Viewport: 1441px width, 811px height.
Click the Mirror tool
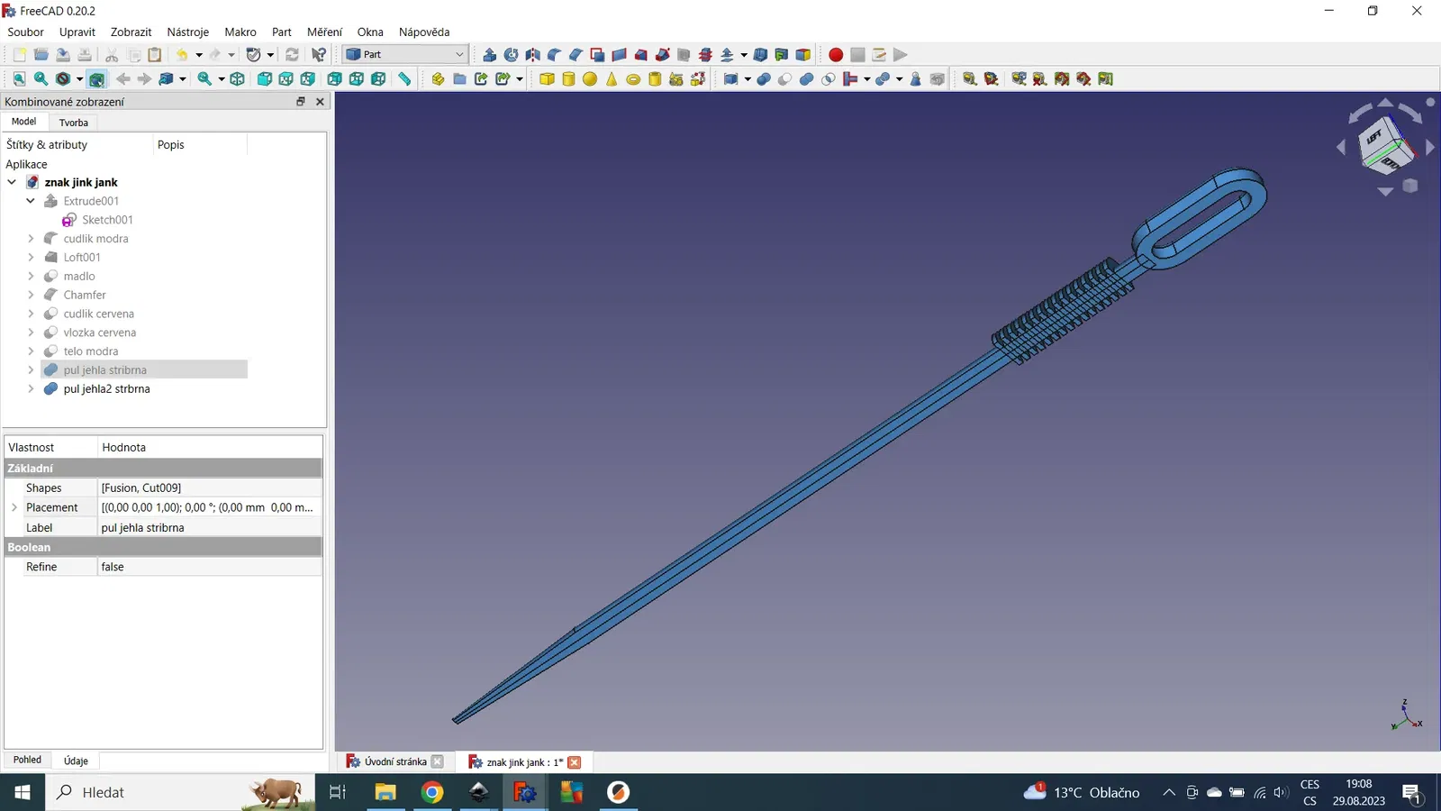[532, 55]
